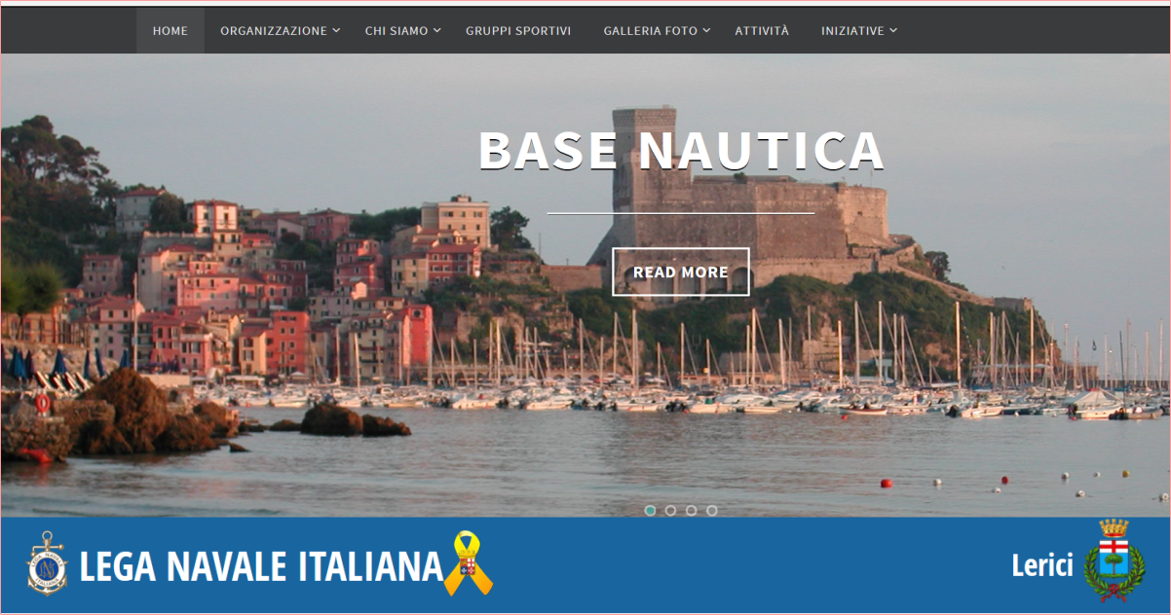Screen dimensions: 1171x615
Task: Click the Lerici coat of arms crest
Action: (x=1114, y=561)
